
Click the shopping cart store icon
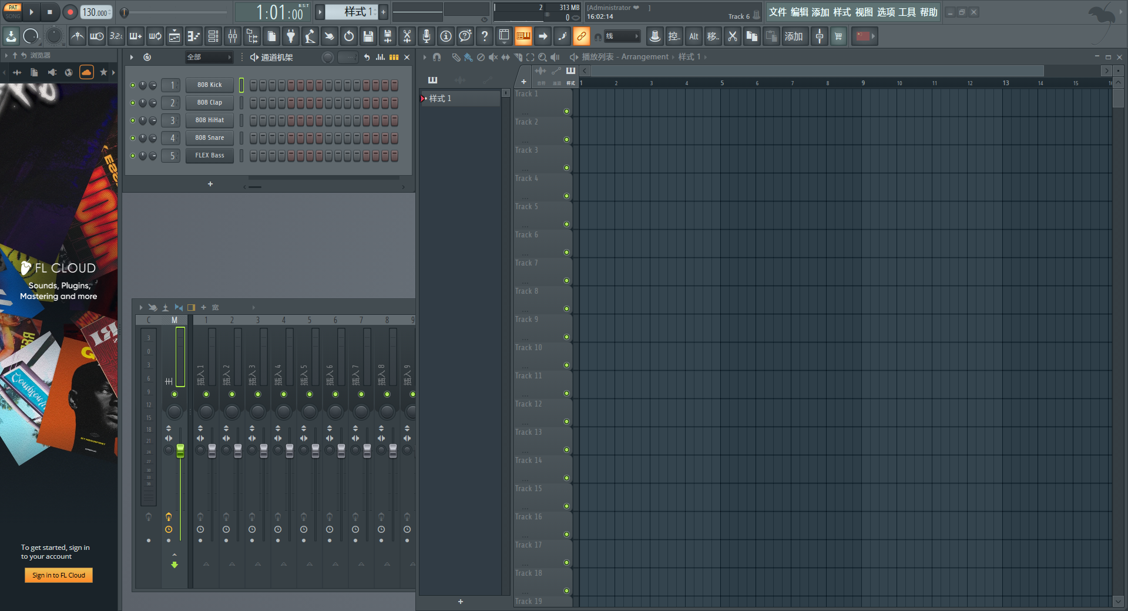point(838,36)
